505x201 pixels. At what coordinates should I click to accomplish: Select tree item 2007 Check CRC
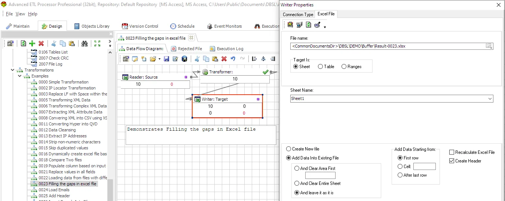pyautogui.click(x=53, y=58)
